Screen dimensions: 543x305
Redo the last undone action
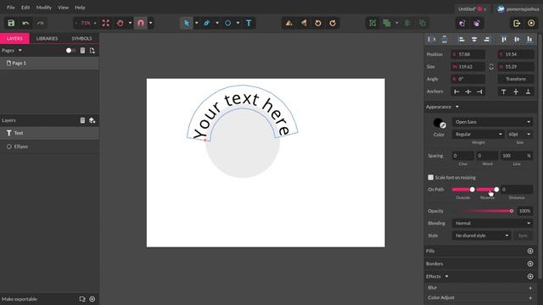[x=41, y=23]
